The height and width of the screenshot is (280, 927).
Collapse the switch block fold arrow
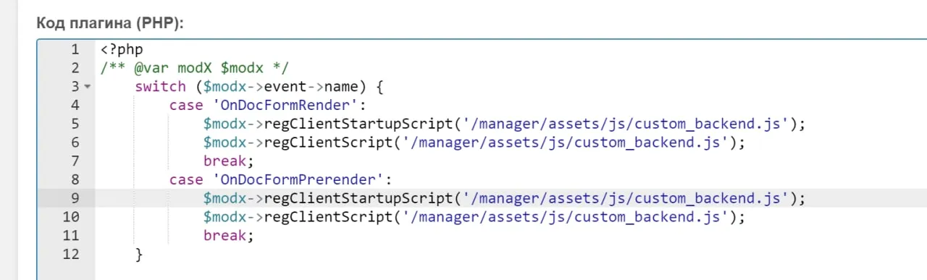(x=88, y=87)
